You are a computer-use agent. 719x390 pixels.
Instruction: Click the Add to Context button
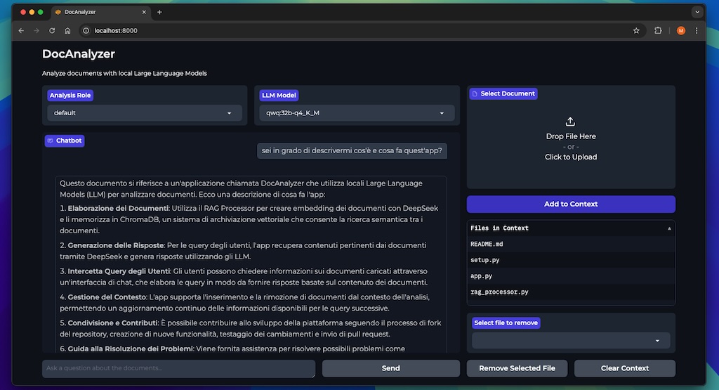(x=571, y=204)
